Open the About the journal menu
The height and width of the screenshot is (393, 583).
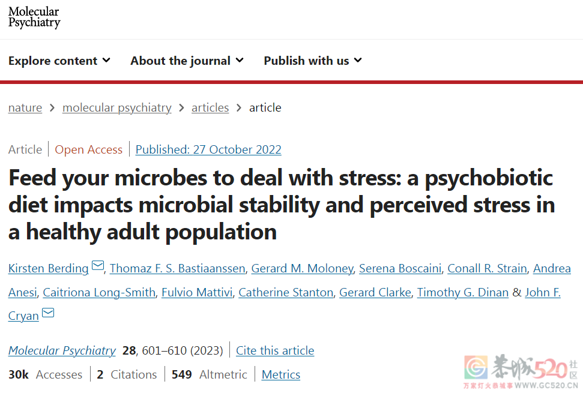(x=187, y=61)
